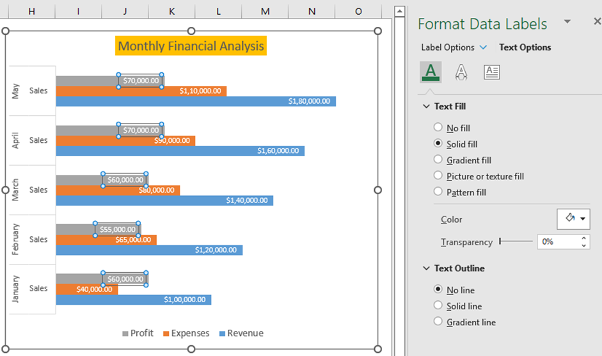This screenshot has height=356, width=602.
Task: Click the $55,000.00 profit label
Action: coord(117,229)
